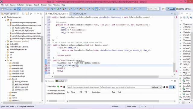The width and height of the screenshot is (193, 109).
Task: Switch to the DDMS perspective
Action: tap(180, 9)
